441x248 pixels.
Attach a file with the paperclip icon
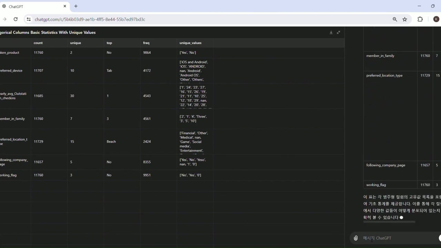(x=356, y=238)
